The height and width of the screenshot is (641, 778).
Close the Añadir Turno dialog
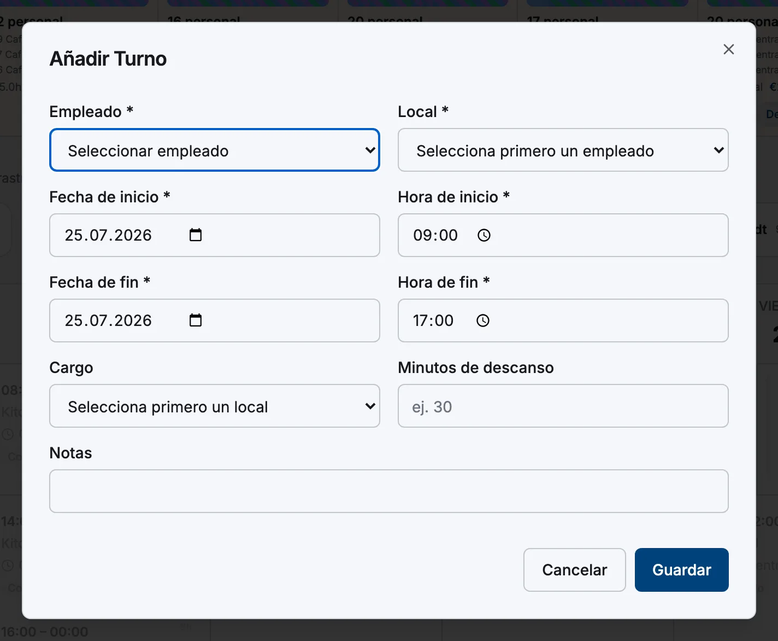click(728, 49)
